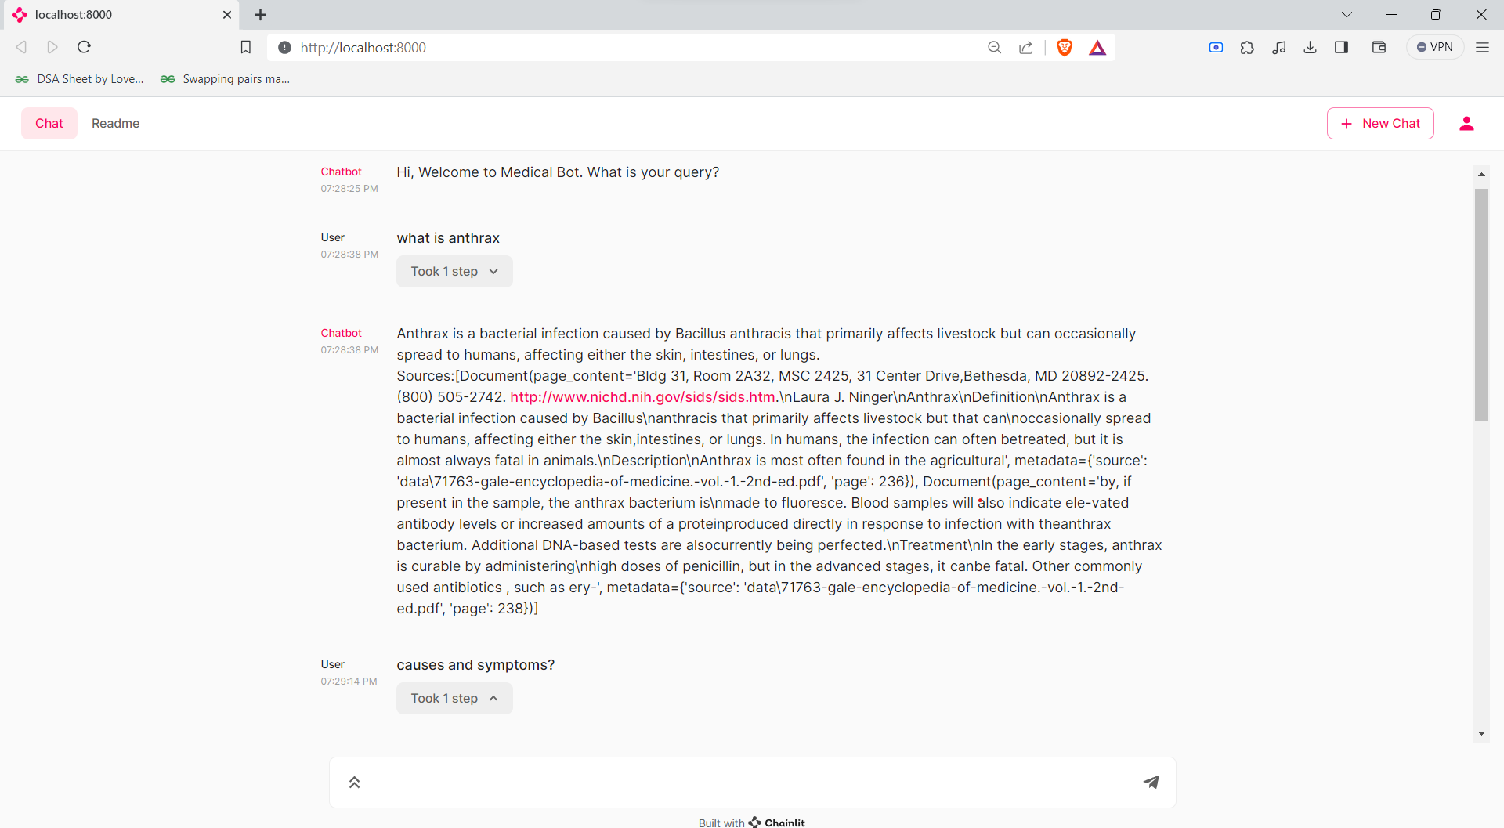Open the blue screen-capture extension icon

pyautogui.click(x=1216, y=48)
